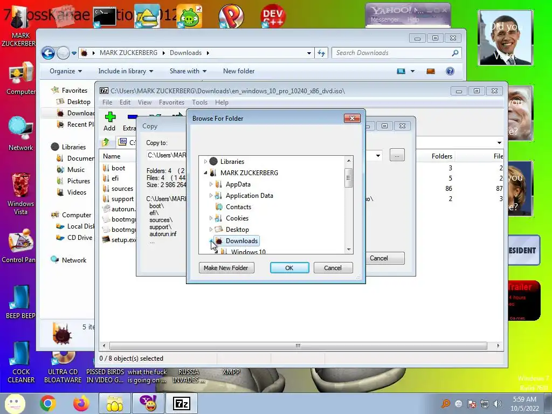The width and height of the screenshot is (552, 414).
Task: Click the Explorer preview pane icon
Action: [x=431, y=71]
